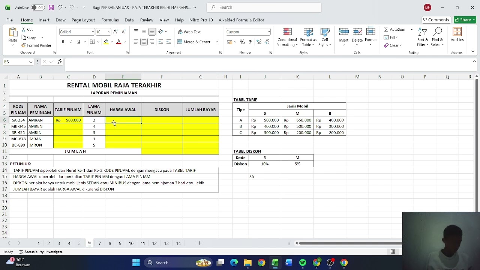Viewport: 480px width, 270px height.
Task: Click the Comma Style icon
Action: [x=250, y=42]
